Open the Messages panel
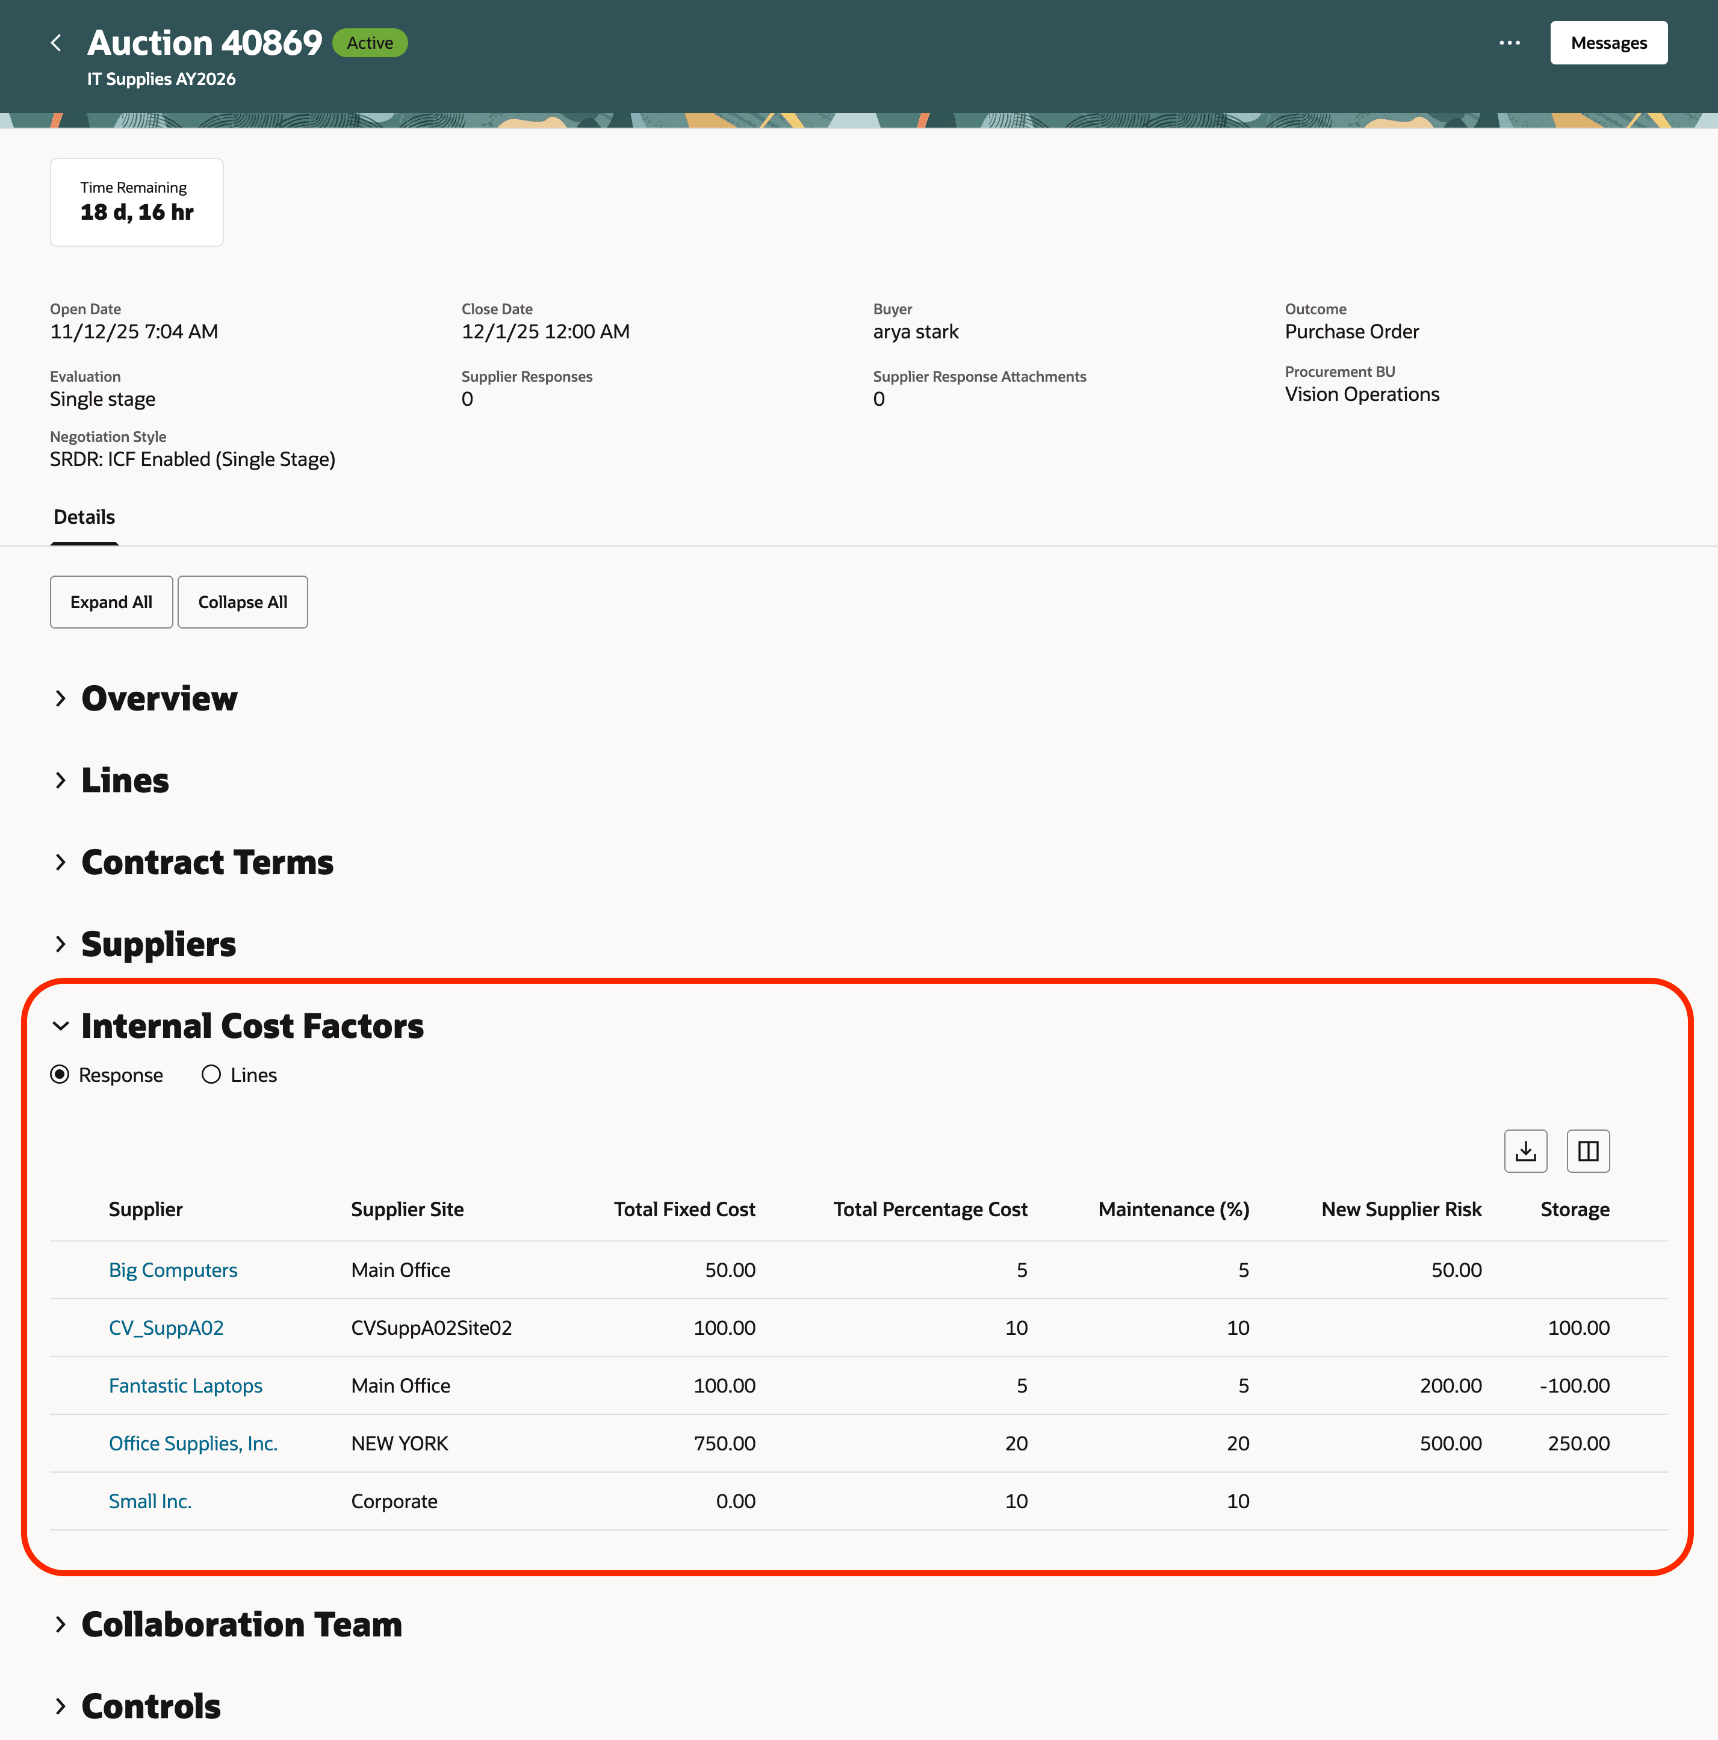 click(1608, 42)
